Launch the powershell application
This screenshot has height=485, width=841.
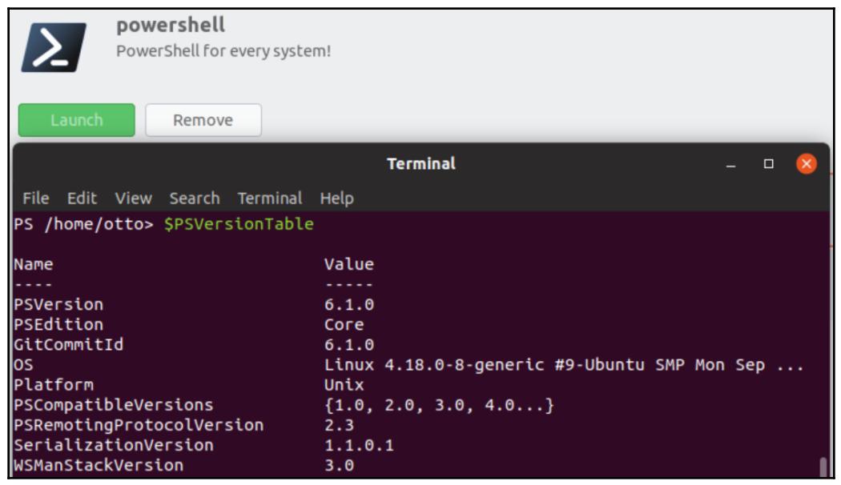pyautogui.click(x=77, y=120)
